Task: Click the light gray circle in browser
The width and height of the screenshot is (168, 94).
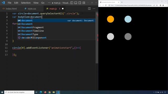Action: [111, 37]
